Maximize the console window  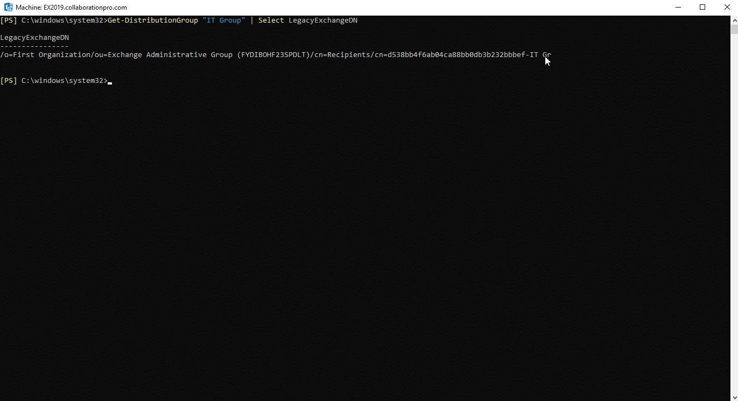pyautogui.click(x=702, y=7)
